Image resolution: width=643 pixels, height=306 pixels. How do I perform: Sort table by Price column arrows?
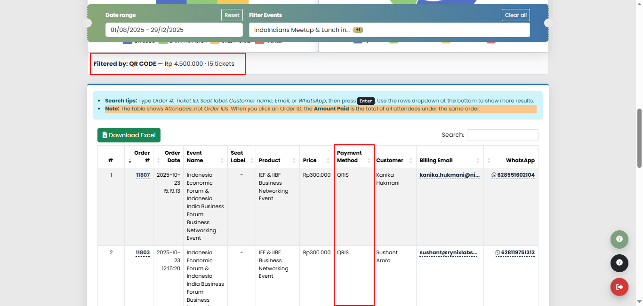pyautogui.click(x=328, y=161)
